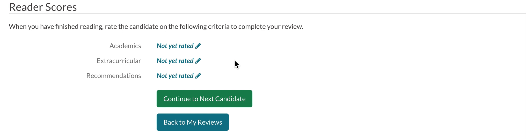Screen dimensions: 526x139
Task: Open the Extracurricular 'Not yet rated' link
Action: (175, 61)
